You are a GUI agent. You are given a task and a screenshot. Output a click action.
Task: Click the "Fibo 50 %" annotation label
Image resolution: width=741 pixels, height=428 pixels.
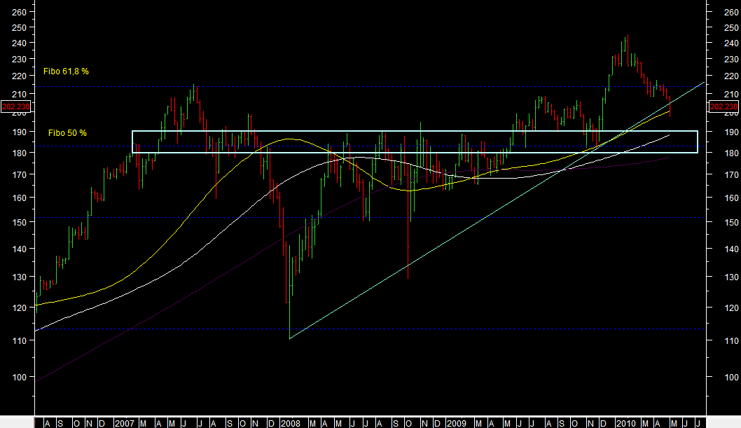pos(67,133)
